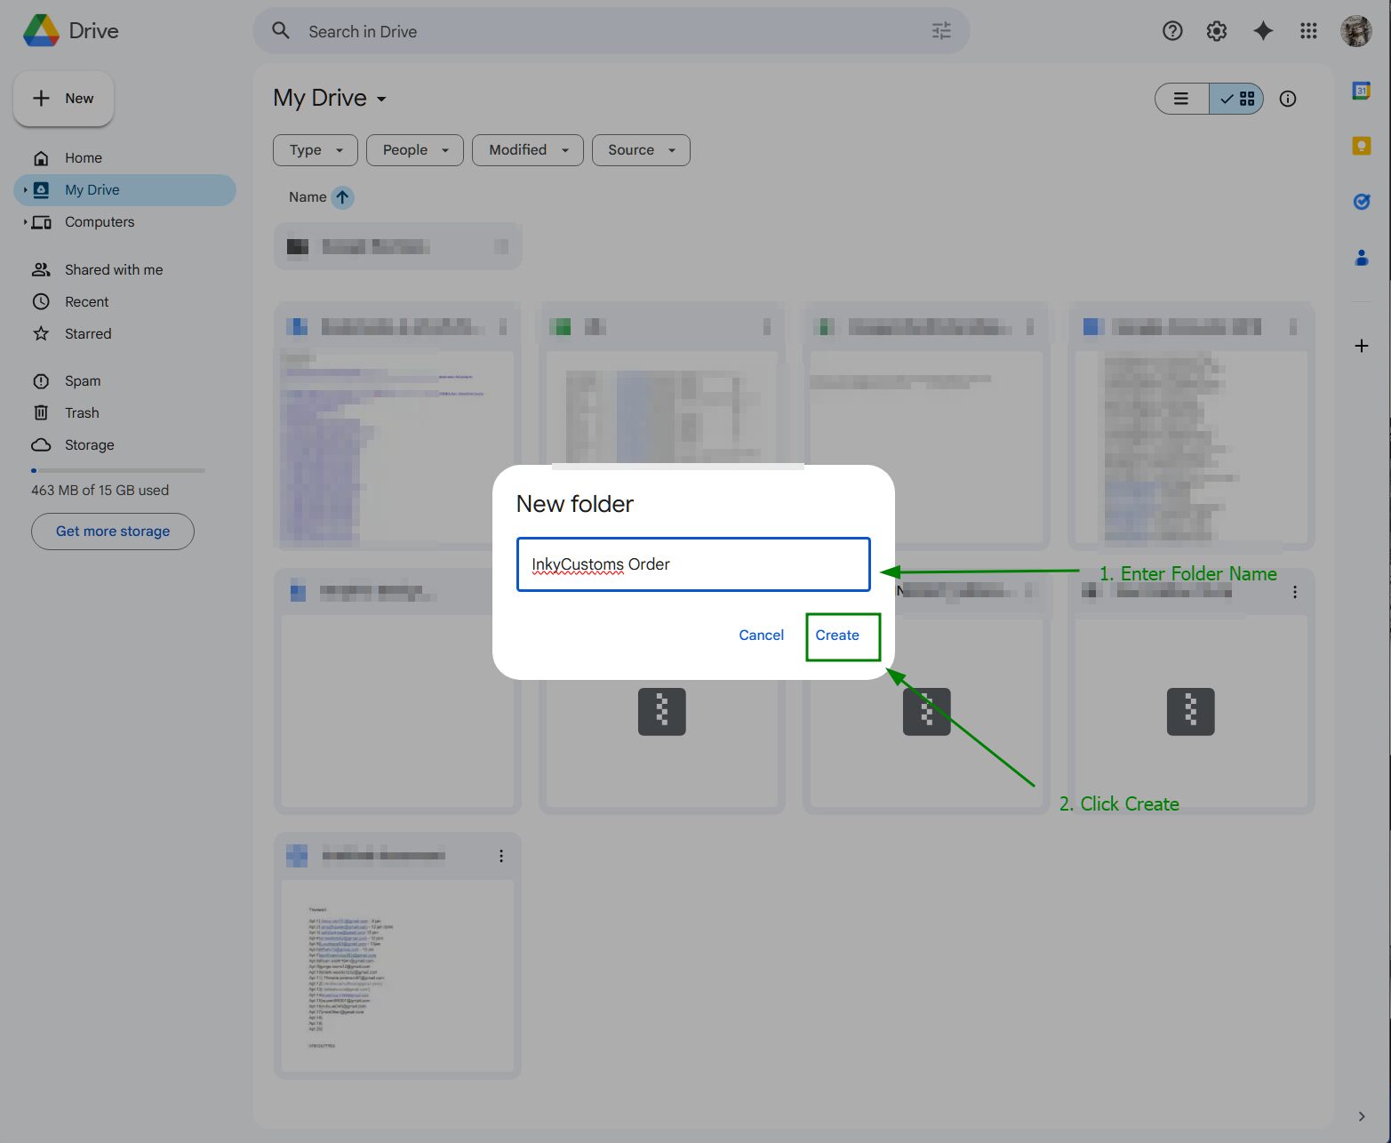
Task: Open the Type filter dropdown
Action: pyautogui.click(x=316, y=150)
